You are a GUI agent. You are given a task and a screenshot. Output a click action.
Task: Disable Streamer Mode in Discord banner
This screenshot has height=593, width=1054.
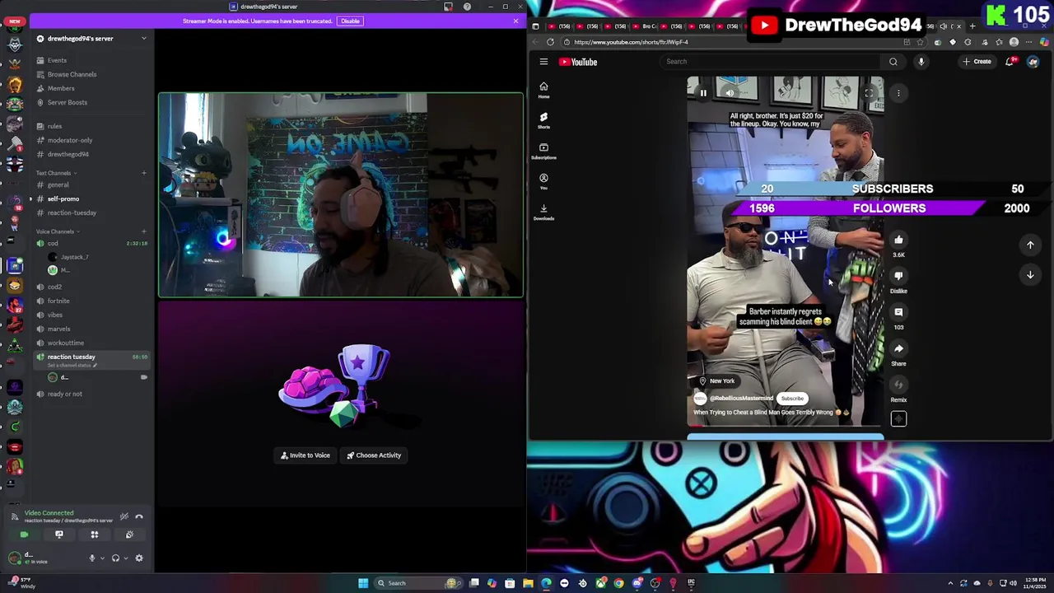[x=350, y=21]
